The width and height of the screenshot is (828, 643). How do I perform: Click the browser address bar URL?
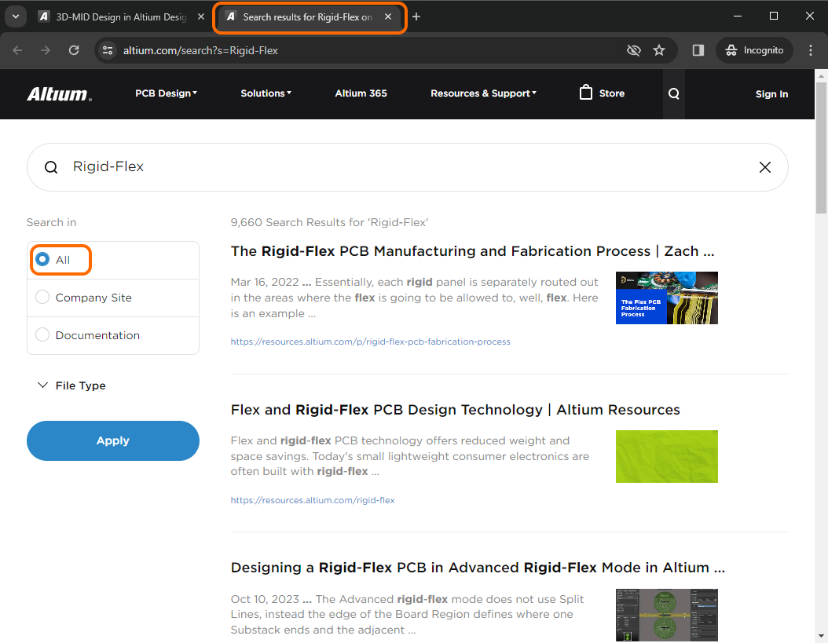point(200,50)
